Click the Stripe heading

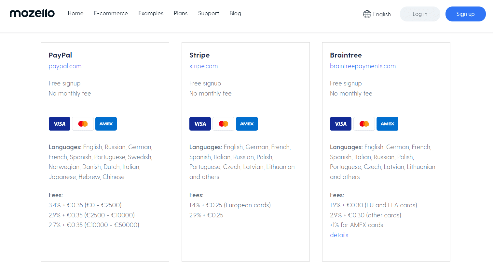pos(199,55)
